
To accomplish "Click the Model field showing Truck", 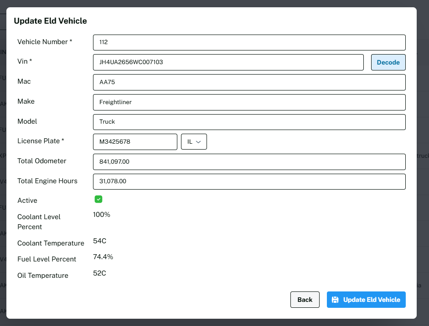I will (249, 122).
